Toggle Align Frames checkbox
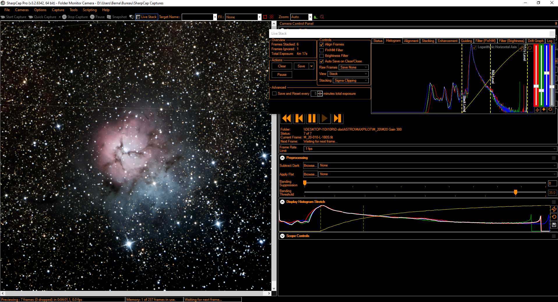Screen dimensions: 558x302 pos(322,45)
